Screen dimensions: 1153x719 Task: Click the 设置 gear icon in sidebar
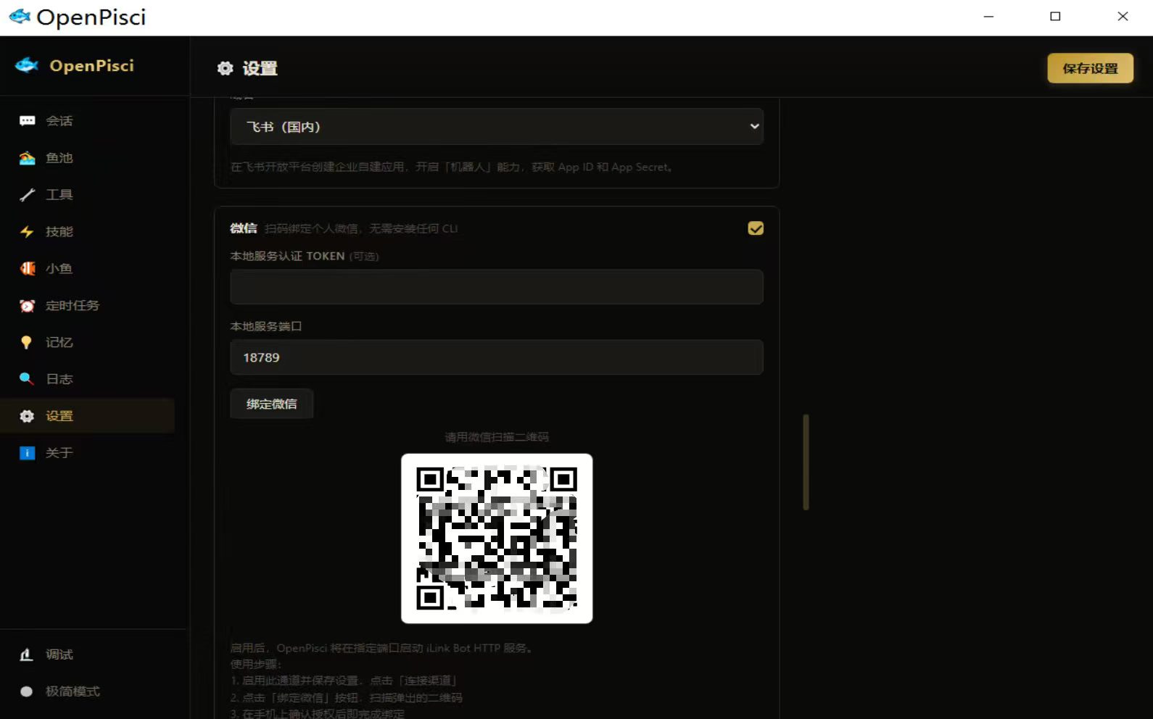click(x=27, y=416)
